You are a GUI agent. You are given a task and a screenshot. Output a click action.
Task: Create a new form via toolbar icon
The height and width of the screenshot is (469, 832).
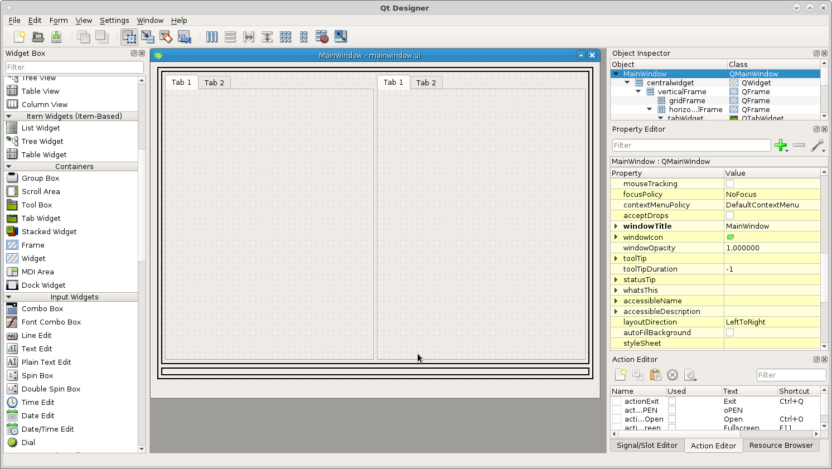(20, 37)
